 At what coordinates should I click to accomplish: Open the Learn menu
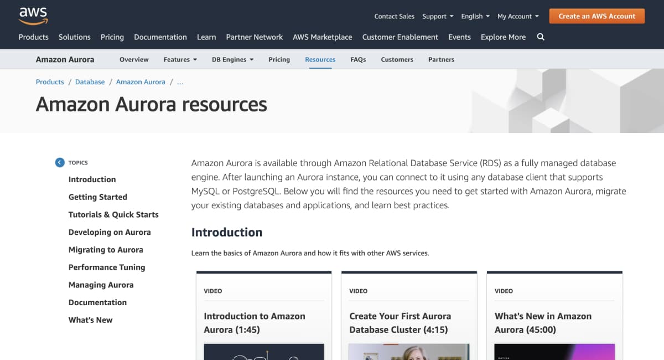(x=206, y=37)
